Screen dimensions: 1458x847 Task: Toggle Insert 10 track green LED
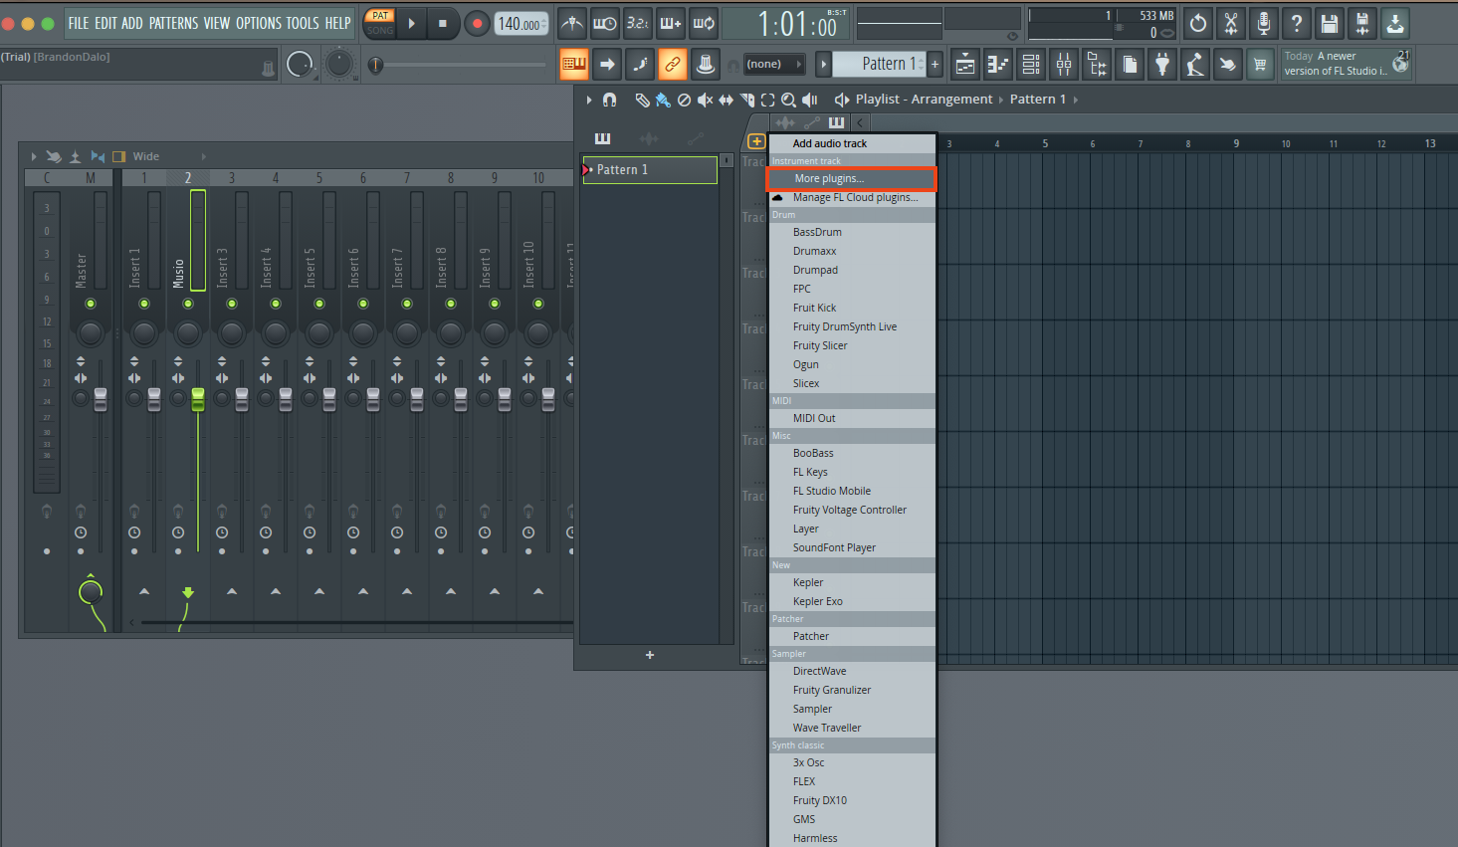(x=538, y=304)
